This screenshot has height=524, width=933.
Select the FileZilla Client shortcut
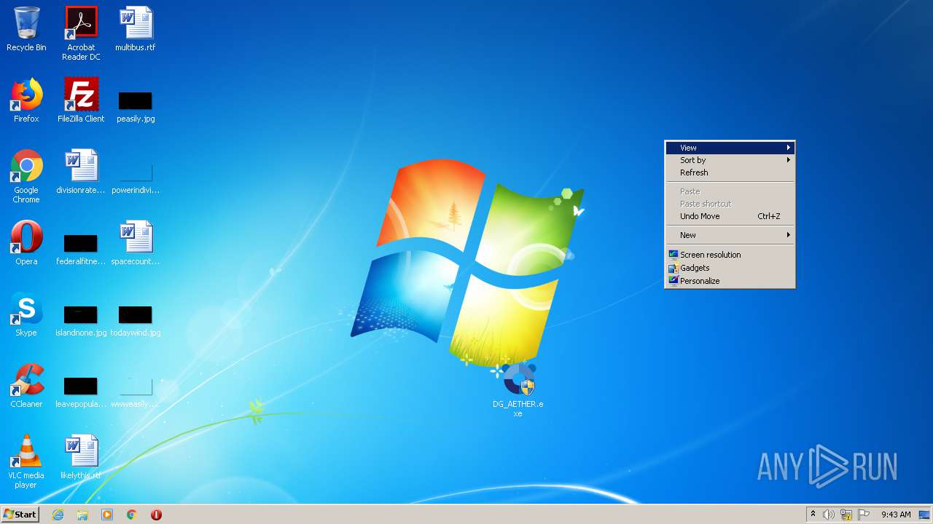(81, 100)
